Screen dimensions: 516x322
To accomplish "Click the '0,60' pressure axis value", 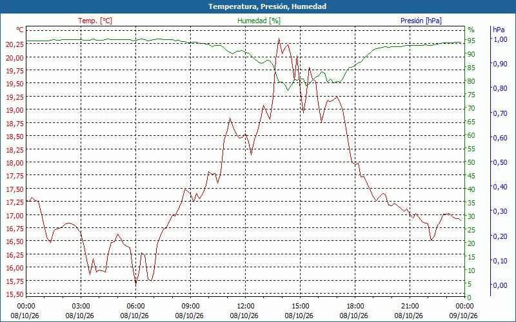I will point(501,138).
